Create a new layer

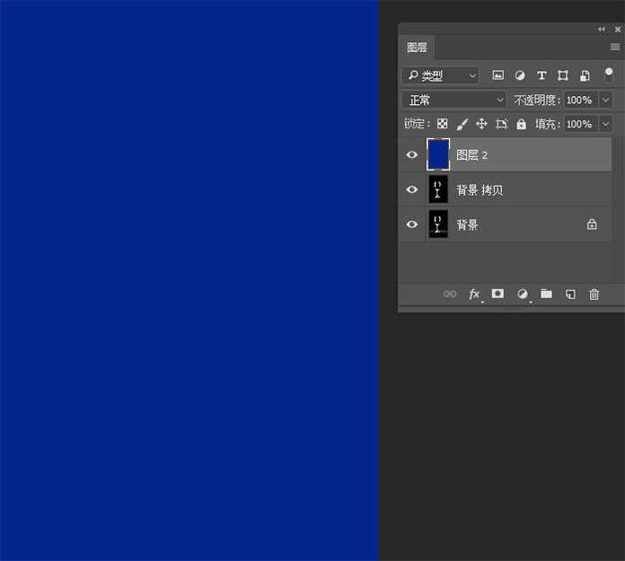coord(570,294)
